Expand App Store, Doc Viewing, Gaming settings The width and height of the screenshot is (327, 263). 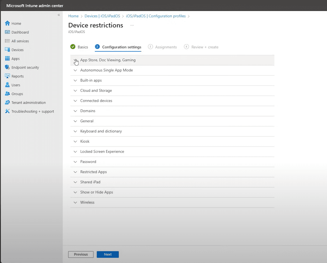coord(108,60)
